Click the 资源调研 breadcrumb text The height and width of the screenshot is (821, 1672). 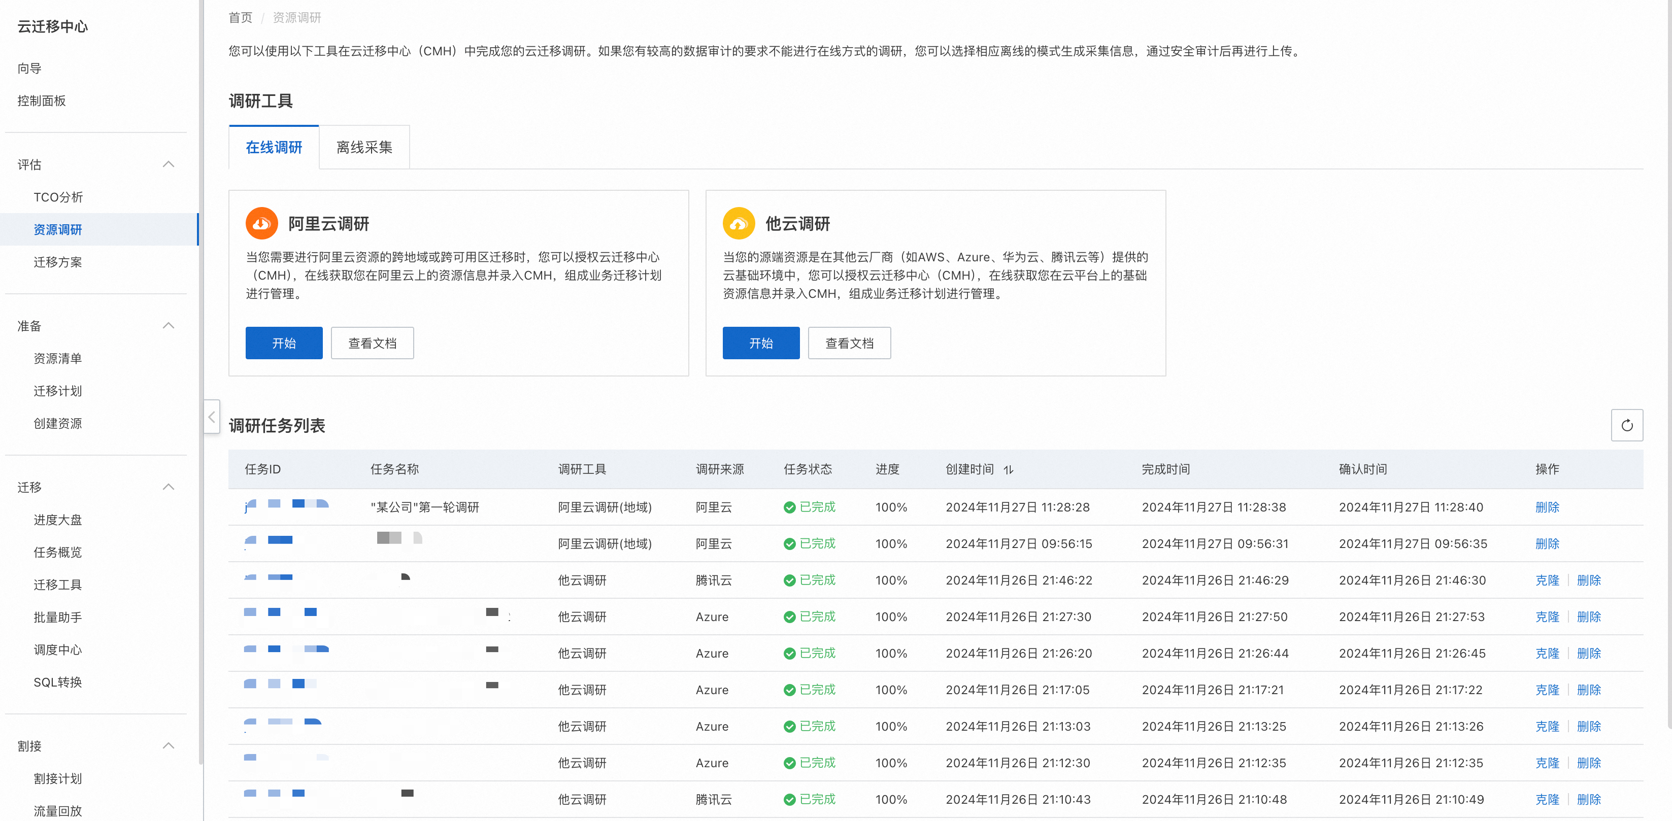click(296, 18)
